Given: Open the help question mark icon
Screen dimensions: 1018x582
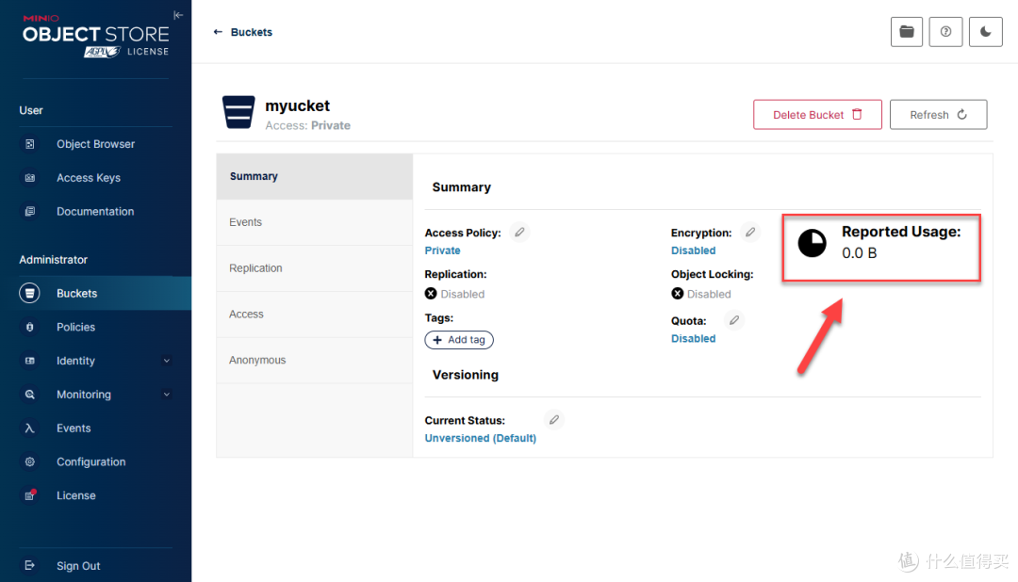Looking at the screenshot, I should (x=945, y=32).
